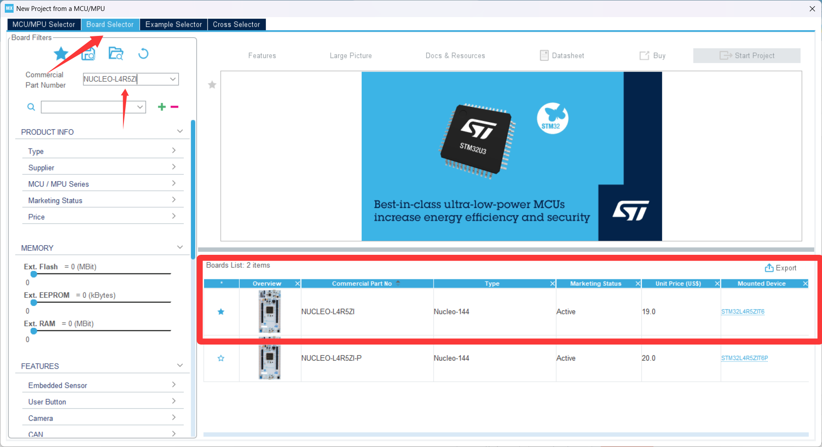
Task: Click the Datasheet button
Action: 562,56
